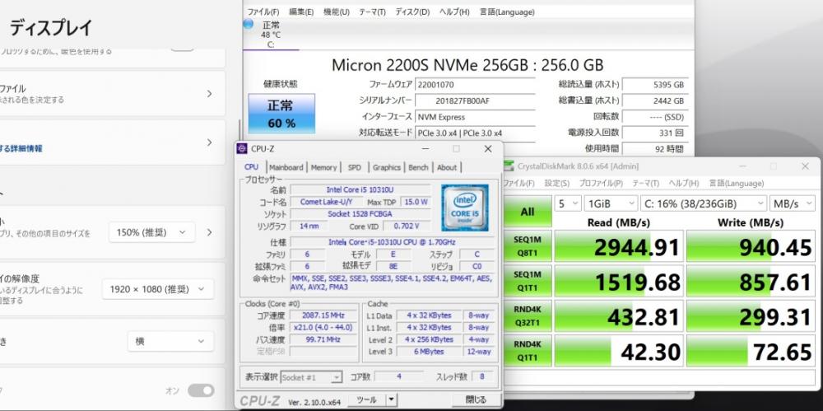Click the 299.31 write speed result
Image resolution: width=823 pixels, height=411 pixels.
point(751,316)
